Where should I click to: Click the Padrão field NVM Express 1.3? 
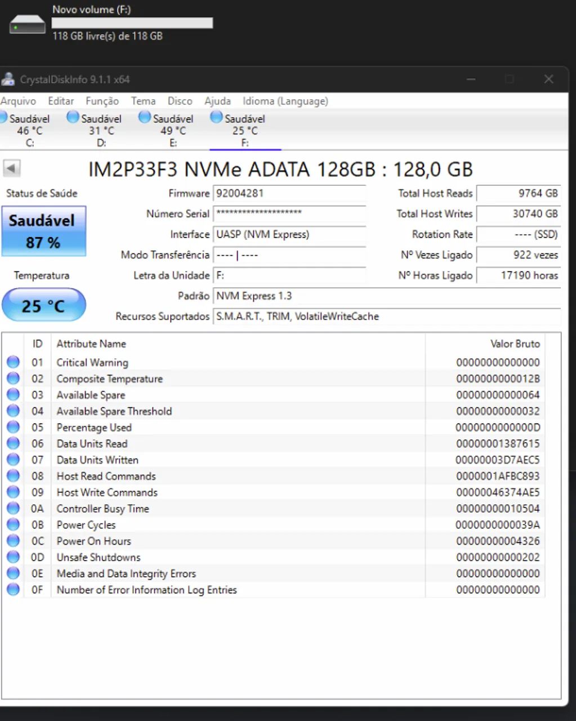387,296
